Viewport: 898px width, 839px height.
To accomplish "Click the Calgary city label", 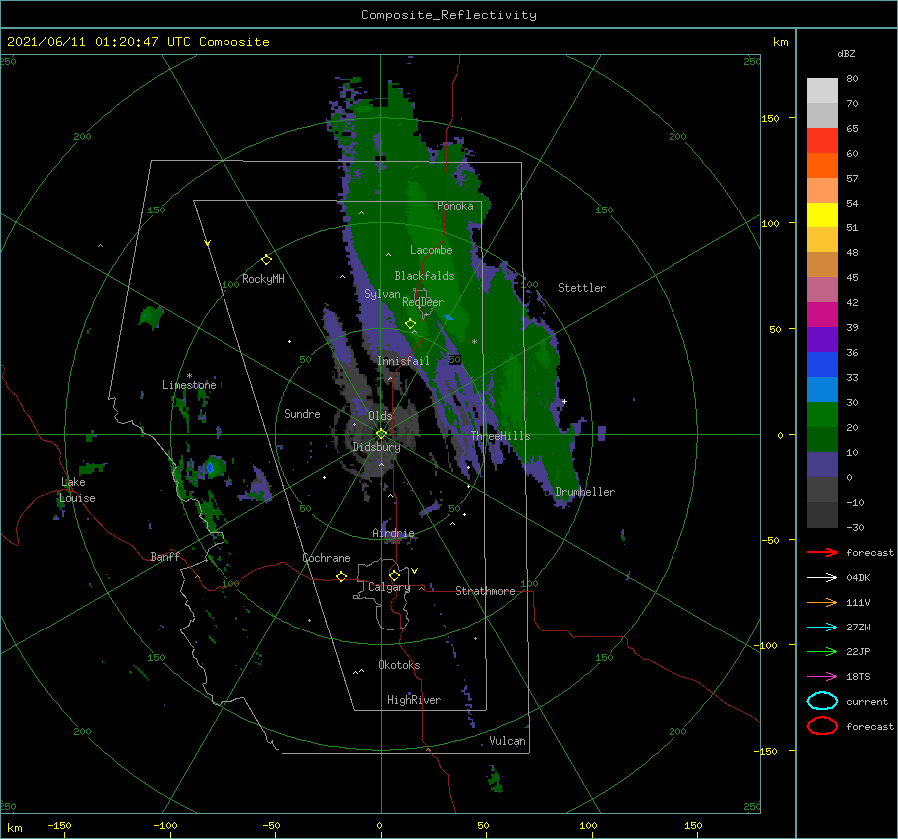I will click(389, 587).
